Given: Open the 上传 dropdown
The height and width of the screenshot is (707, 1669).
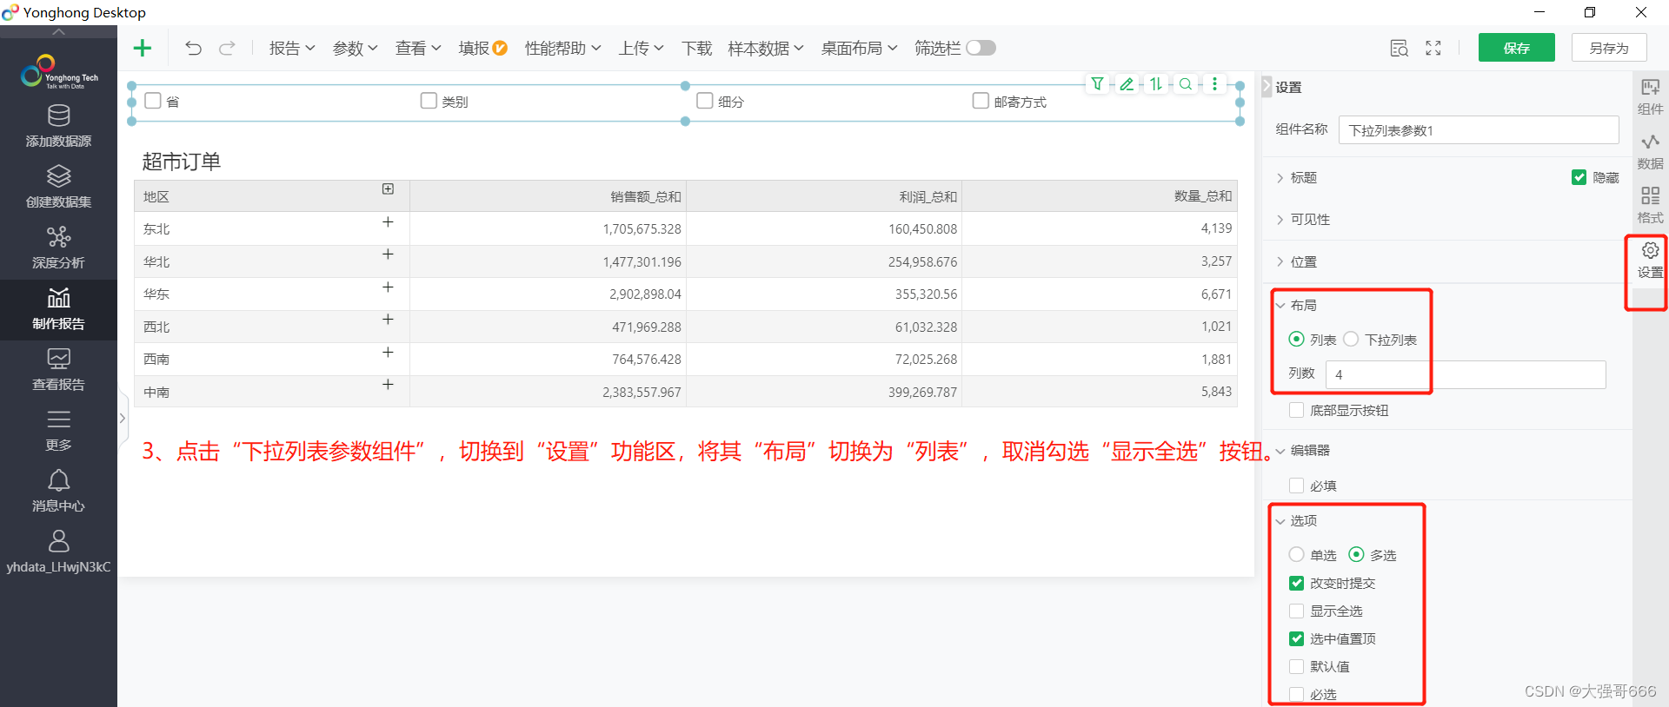Looking at the screenshot, I should [x=642, y=48].
